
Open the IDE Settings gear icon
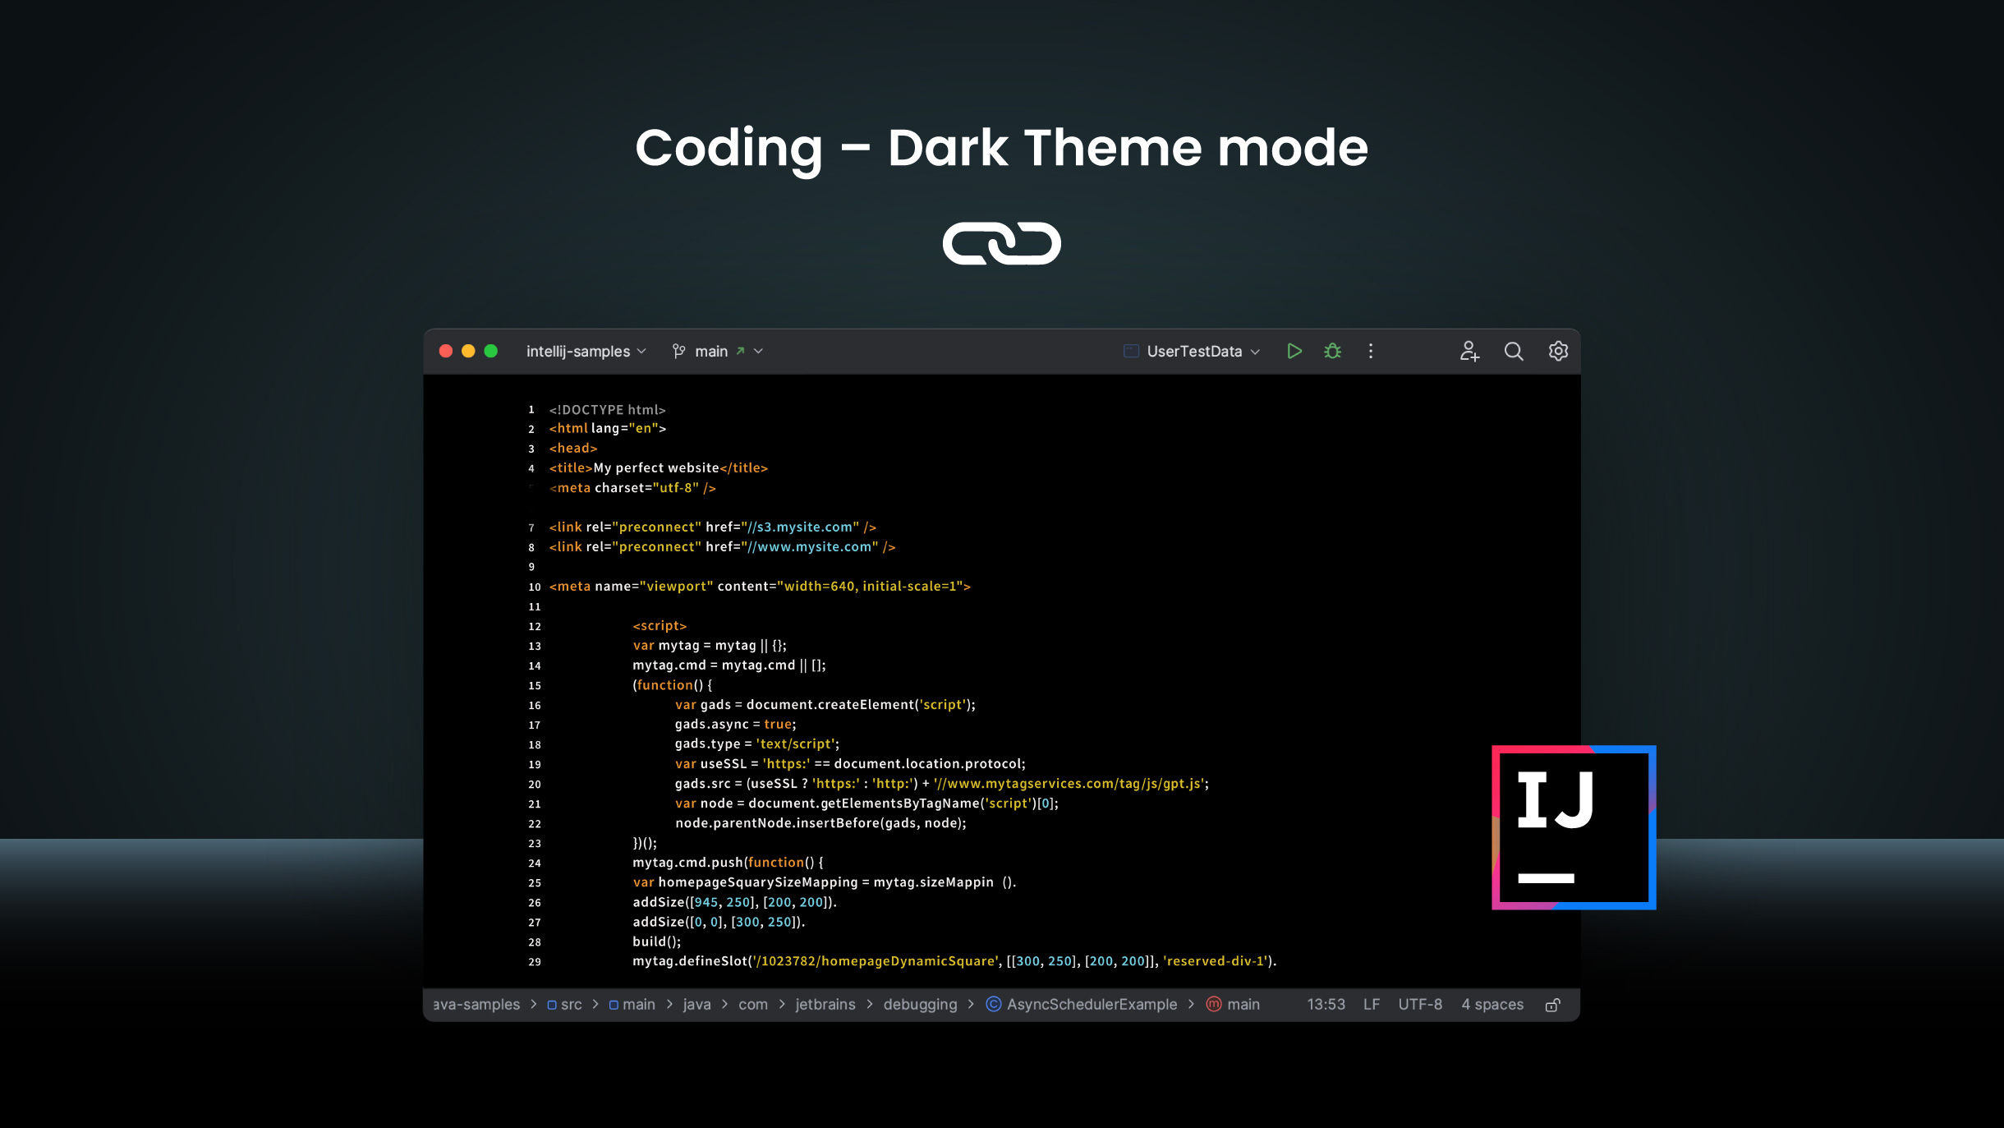1557,351
